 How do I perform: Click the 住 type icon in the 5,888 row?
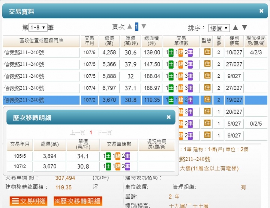point(207,75)
